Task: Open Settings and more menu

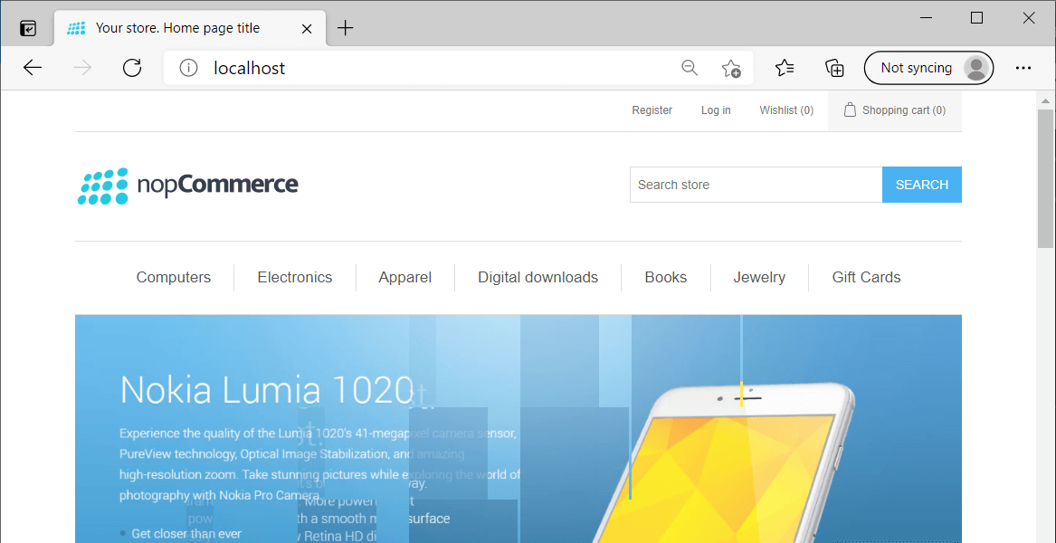Action: 1023,67
